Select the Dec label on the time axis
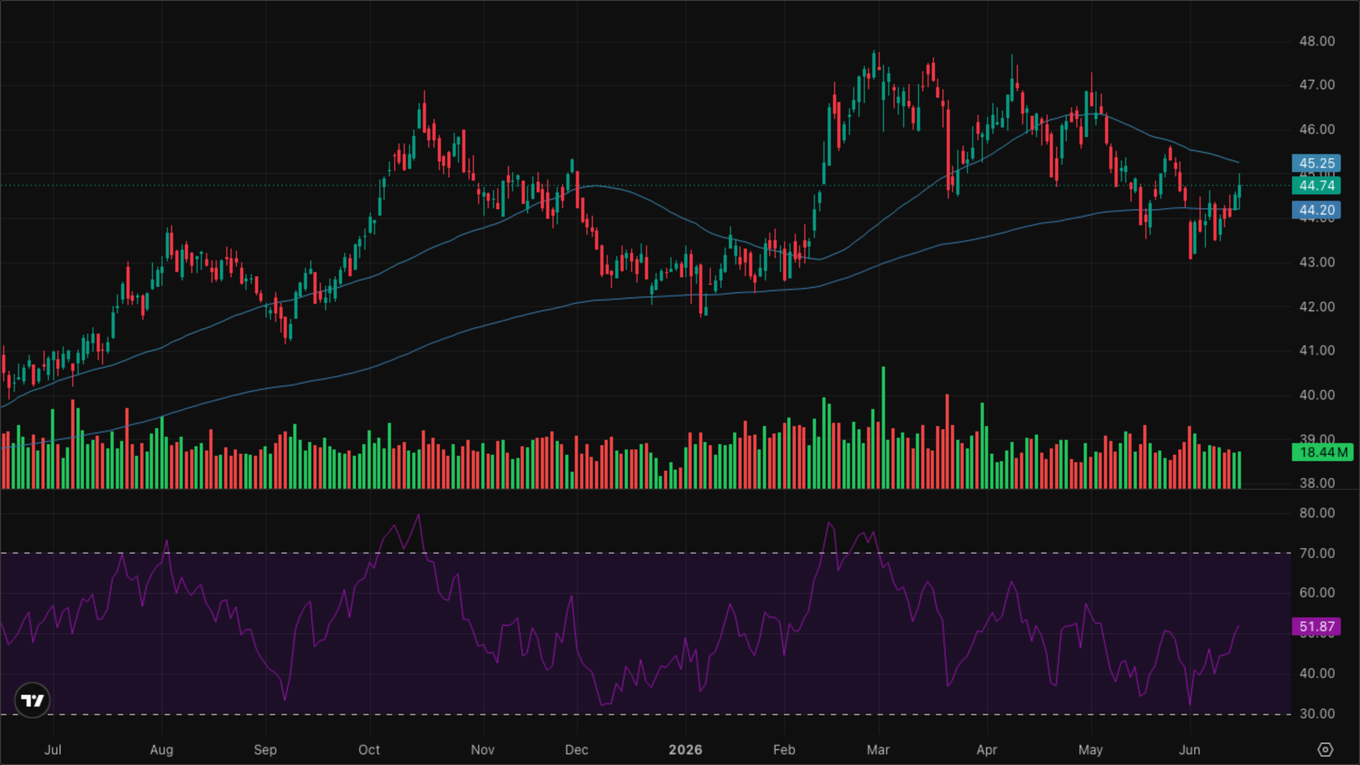This screenshot has width=1360, height=765. click(x=577, y=750)
